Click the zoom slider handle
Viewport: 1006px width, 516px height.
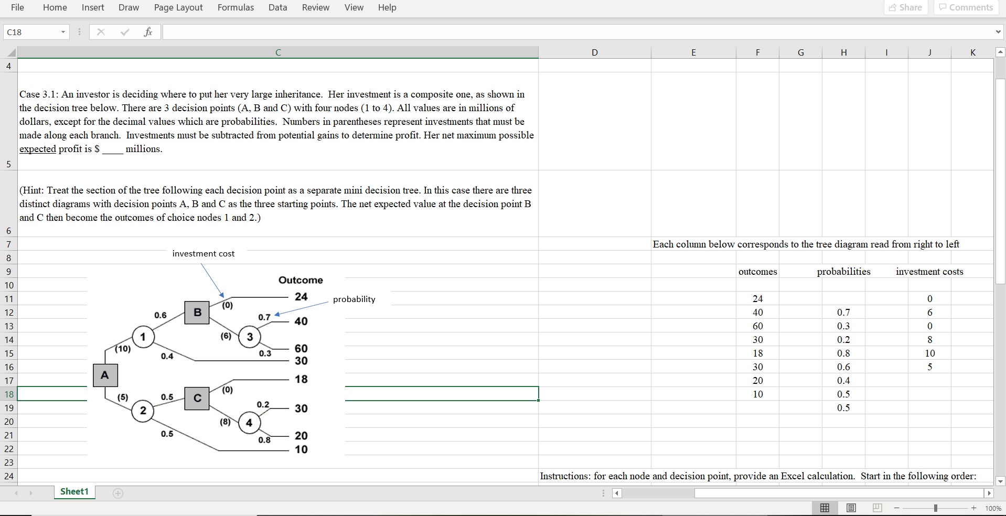coord(936,508)
